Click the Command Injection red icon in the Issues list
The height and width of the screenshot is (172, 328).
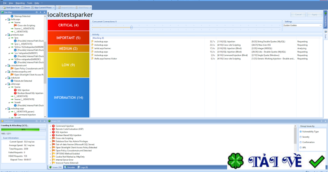[x=53, y=126]
